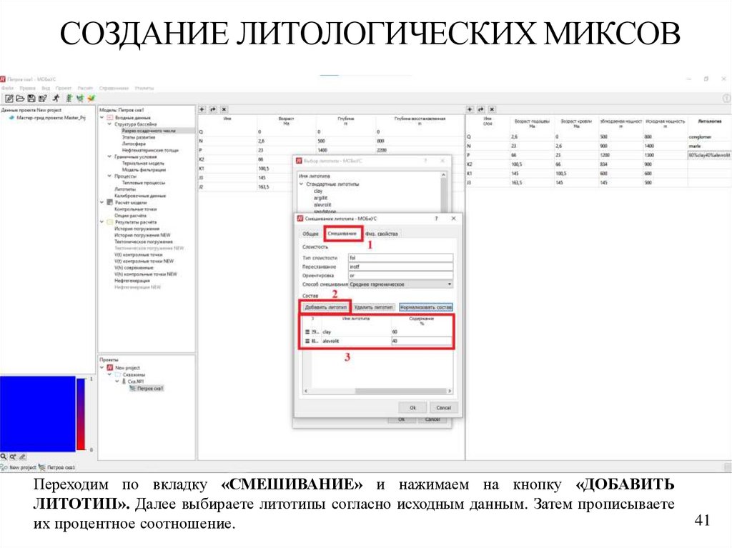Click the help question mark in the Смешивание литотипа dialog

(x=437, y=219)
